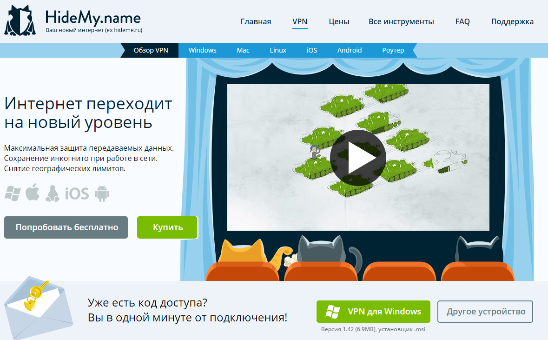Screen dimensions: 548x340
Task: Download VPN для Windows
Action: pos(373,311)
